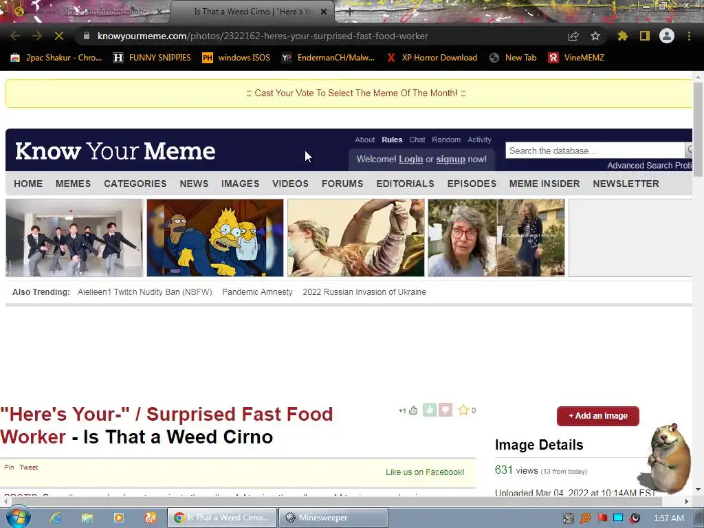Launch Internet Explorer from the taskbar

(x=56, y=518)
